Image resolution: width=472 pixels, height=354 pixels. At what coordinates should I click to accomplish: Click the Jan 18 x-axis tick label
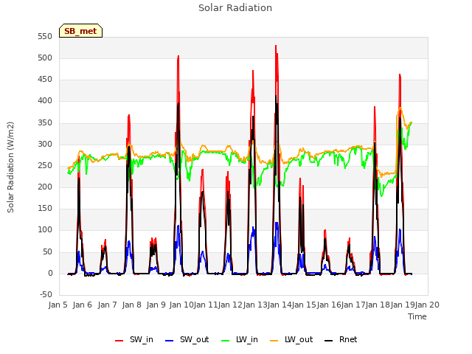pos(378,305)
